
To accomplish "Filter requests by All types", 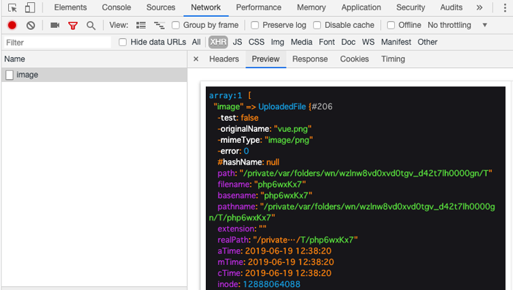I will click(196, 42).
